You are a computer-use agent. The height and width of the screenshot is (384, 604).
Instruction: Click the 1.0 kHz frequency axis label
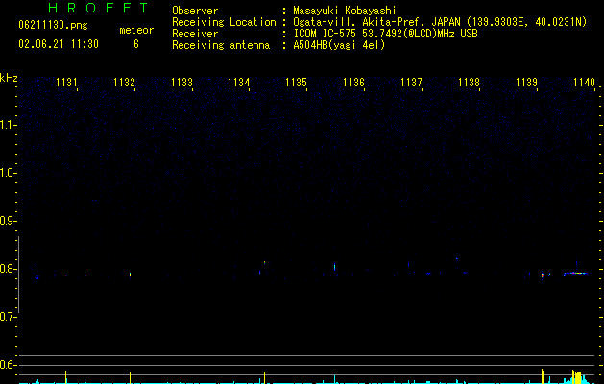9,173
